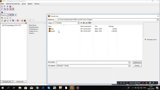Select the highlighted red cube level icon
Viewport: 160px width, 90px height.
coord(13,9)
